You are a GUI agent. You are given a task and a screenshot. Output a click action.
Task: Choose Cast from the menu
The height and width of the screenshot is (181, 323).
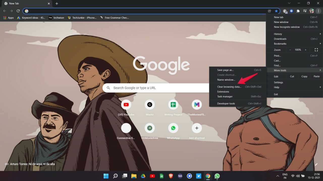[x=294, y=61]
